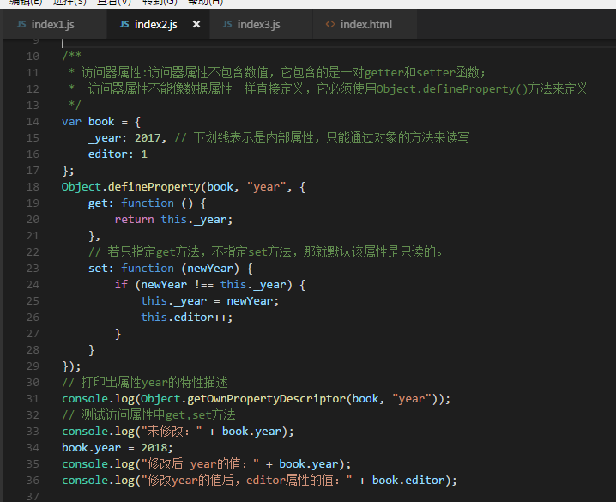Click 'set: function (newYear)' on line 23

point(163,269)
